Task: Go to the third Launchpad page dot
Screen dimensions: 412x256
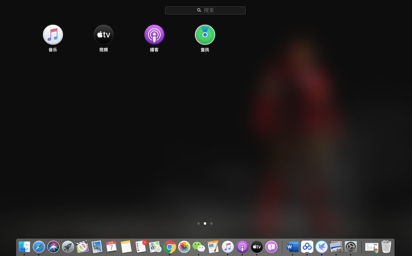Action: (x=211, y=224)
